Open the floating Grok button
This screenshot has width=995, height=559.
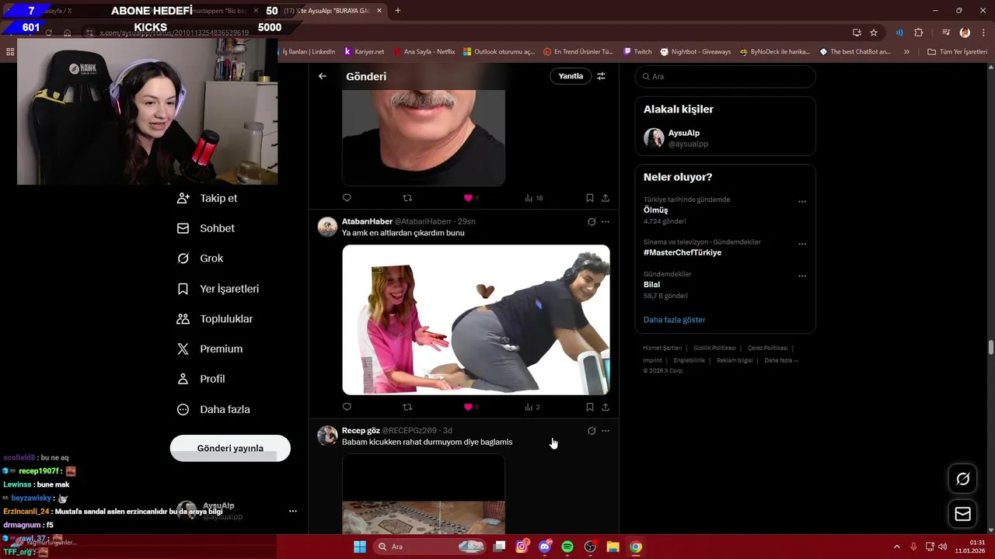(x=962, y=479)
